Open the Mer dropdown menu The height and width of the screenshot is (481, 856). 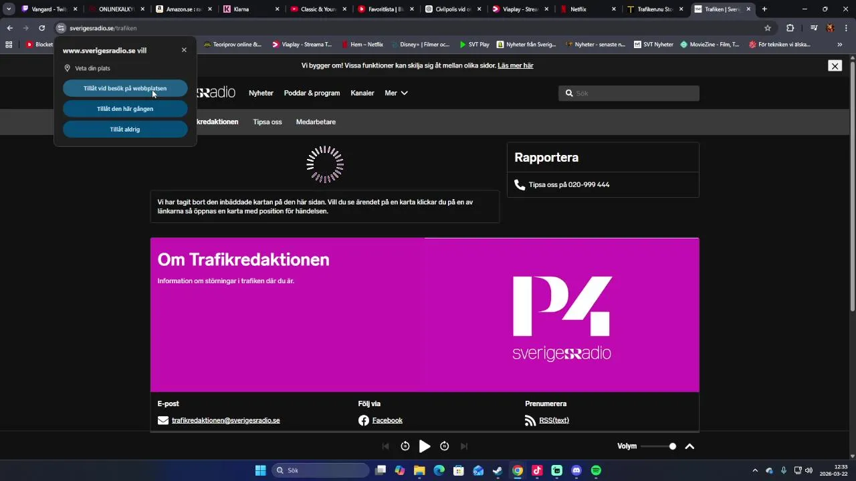[x=397, y=93]
